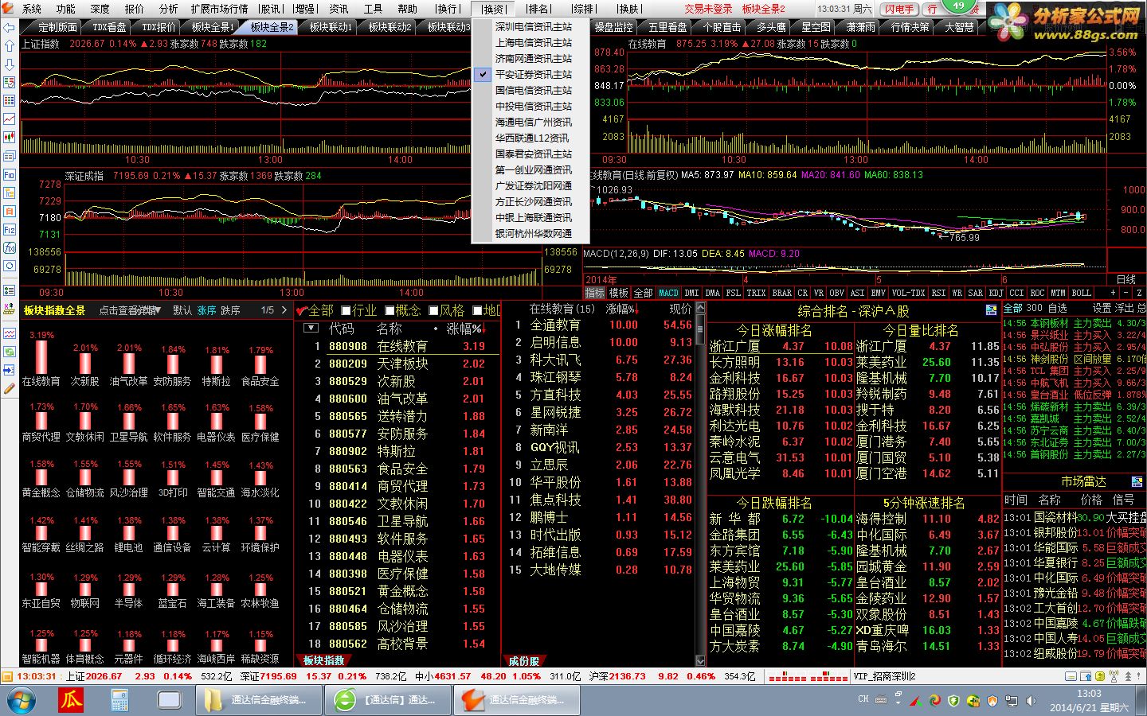This screenshot has width=1147, height=716.
Task: Open the settings icon beside 市场雷达 title
Action: pos(1137,482)
